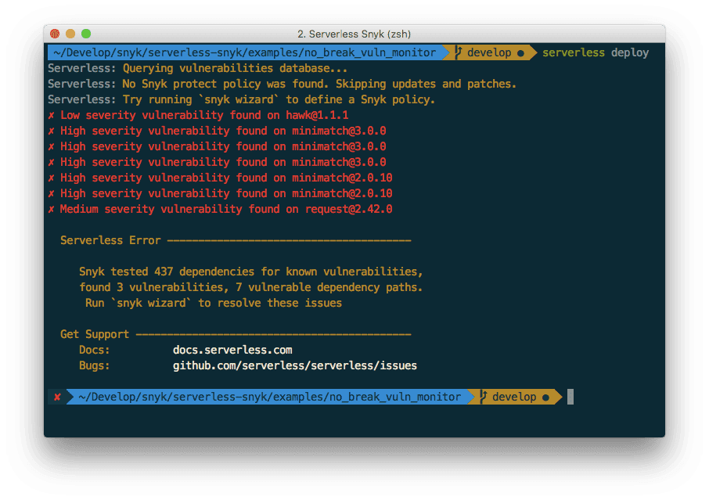This screenshot has height=500, width=709.
Task: Click the green zoom window button
Action: coord(86,34)
